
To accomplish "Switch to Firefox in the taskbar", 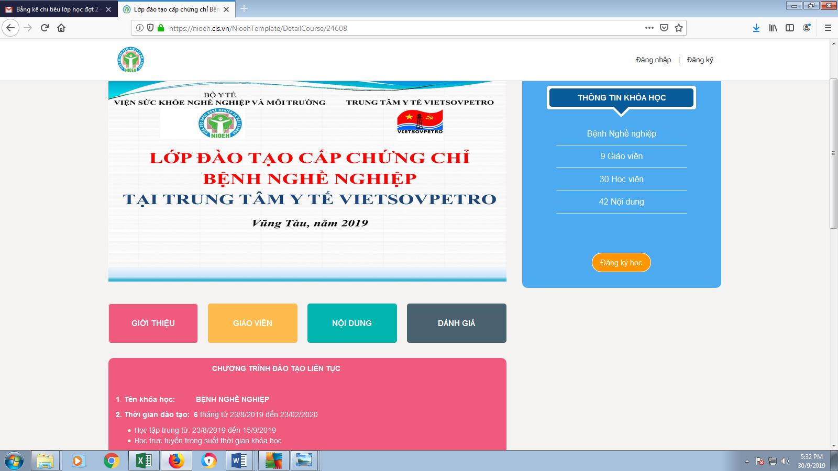I will (176, 461).
